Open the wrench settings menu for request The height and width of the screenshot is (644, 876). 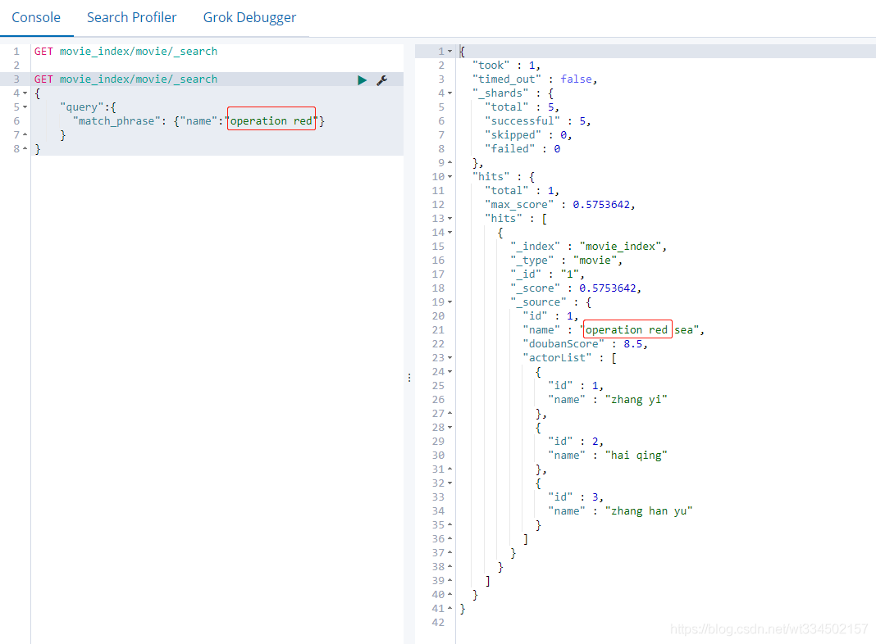click(x=382, y=80)
